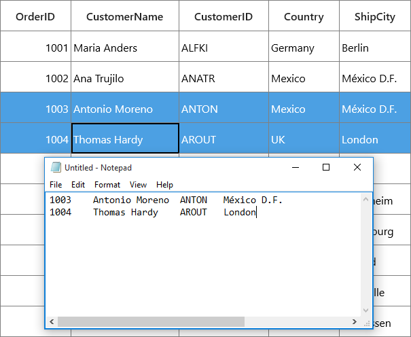
Task: Maximize the Notepad window
Action: pyautogui.click(x=326, y=167)
